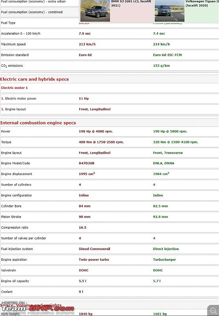Screen dimensions: 219x316
Task: Click the 'Acceleration 0 - 100 km/h' label
Action: pos(21,34)
